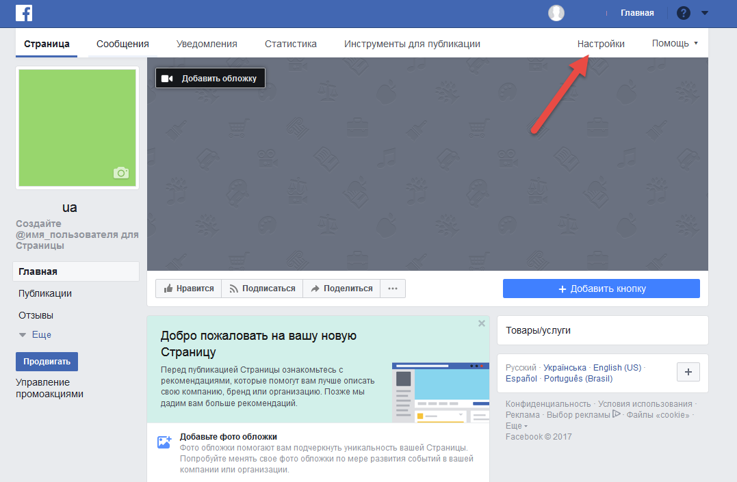Screen dimensions: 737x482
Task: Click the Продвигать button
Action: (47, 361)
